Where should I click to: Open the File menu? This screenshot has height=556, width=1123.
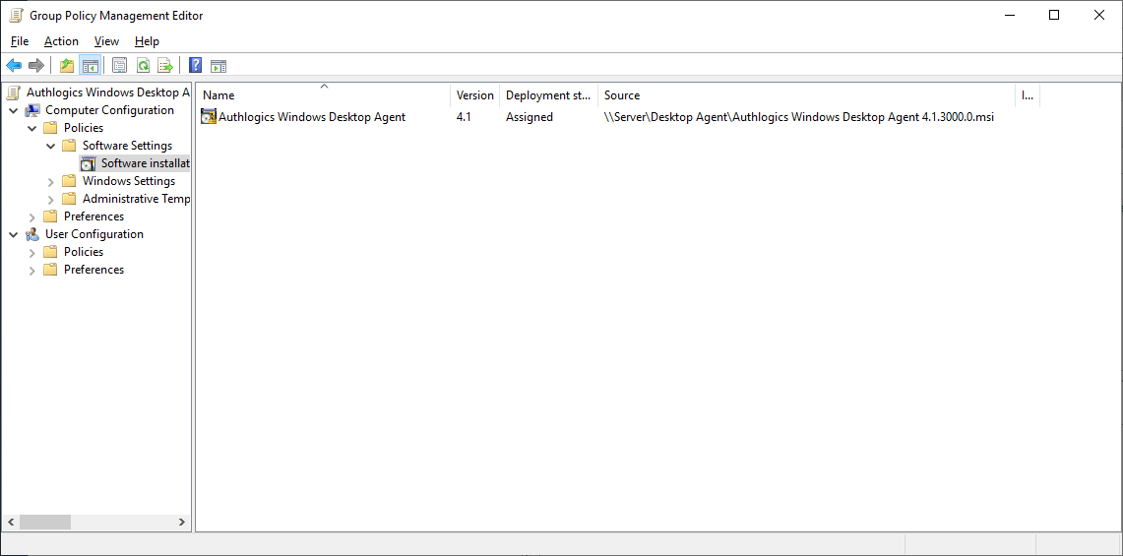point(20,41)
